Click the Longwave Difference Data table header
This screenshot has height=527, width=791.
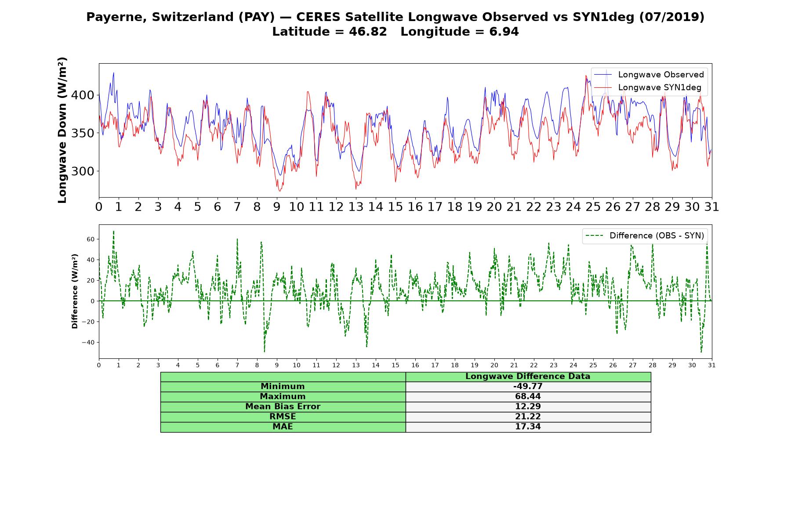point(528,376)
